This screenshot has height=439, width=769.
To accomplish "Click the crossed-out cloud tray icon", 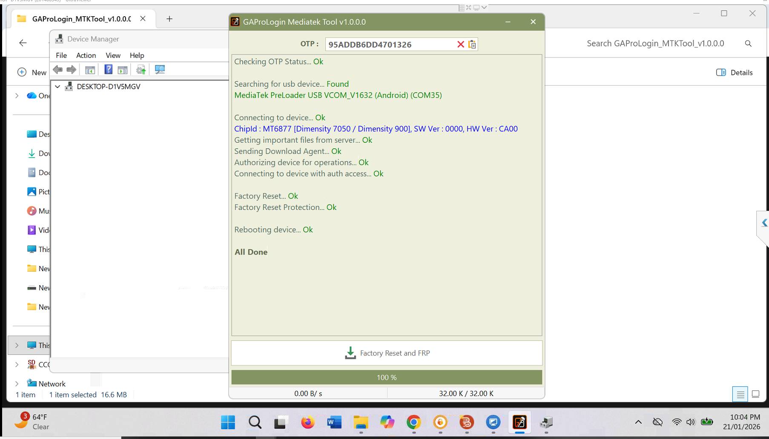I will click(x=658, y=422).
